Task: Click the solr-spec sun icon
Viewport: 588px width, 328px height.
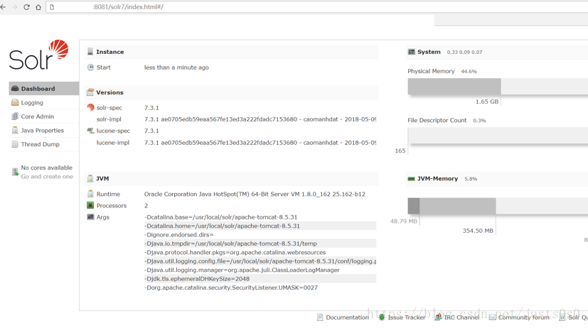Action: tap(90, 107)
